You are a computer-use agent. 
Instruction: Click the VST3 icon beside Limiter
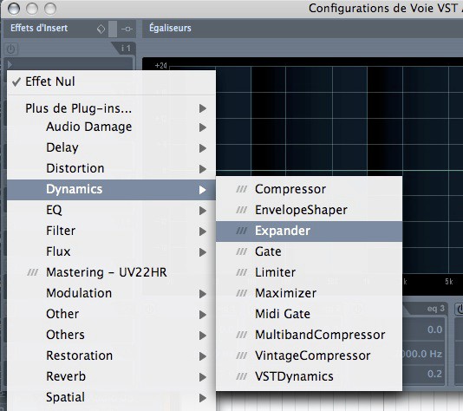pyautogui.click(x=242, y=272)
